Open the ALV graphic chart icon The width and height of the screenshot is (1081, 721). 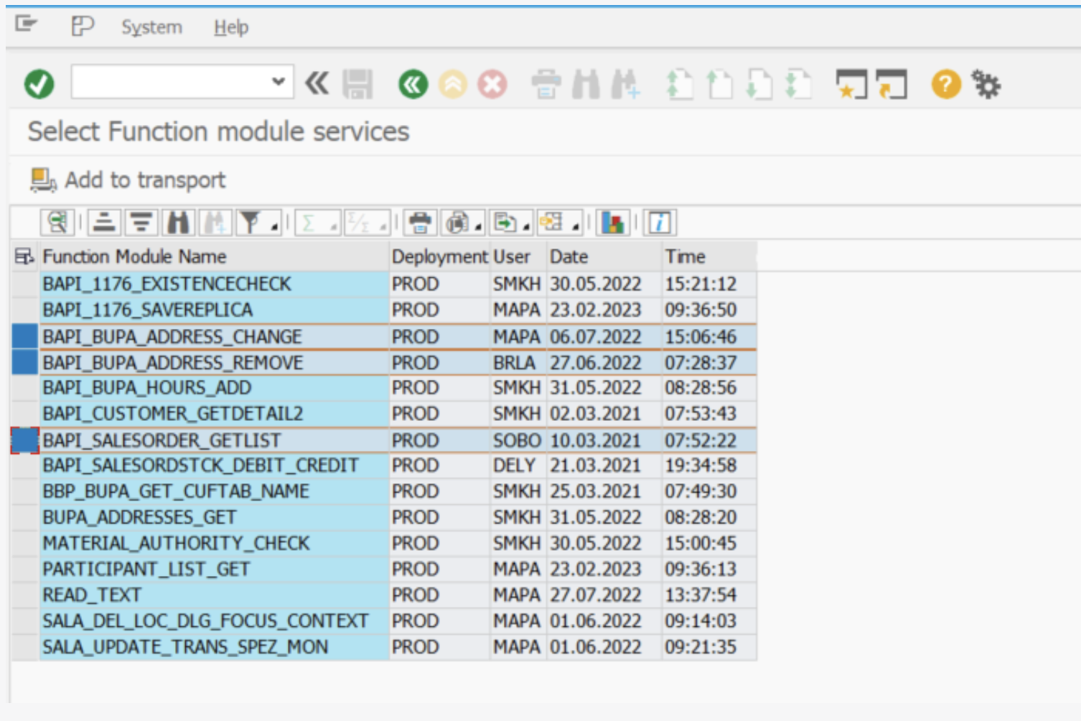tap(612, 223)
